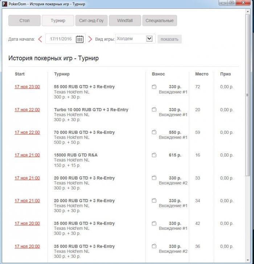Switch to the Стол tab
254x264 pixels.
pyautogui.click(x=24, y=20)
